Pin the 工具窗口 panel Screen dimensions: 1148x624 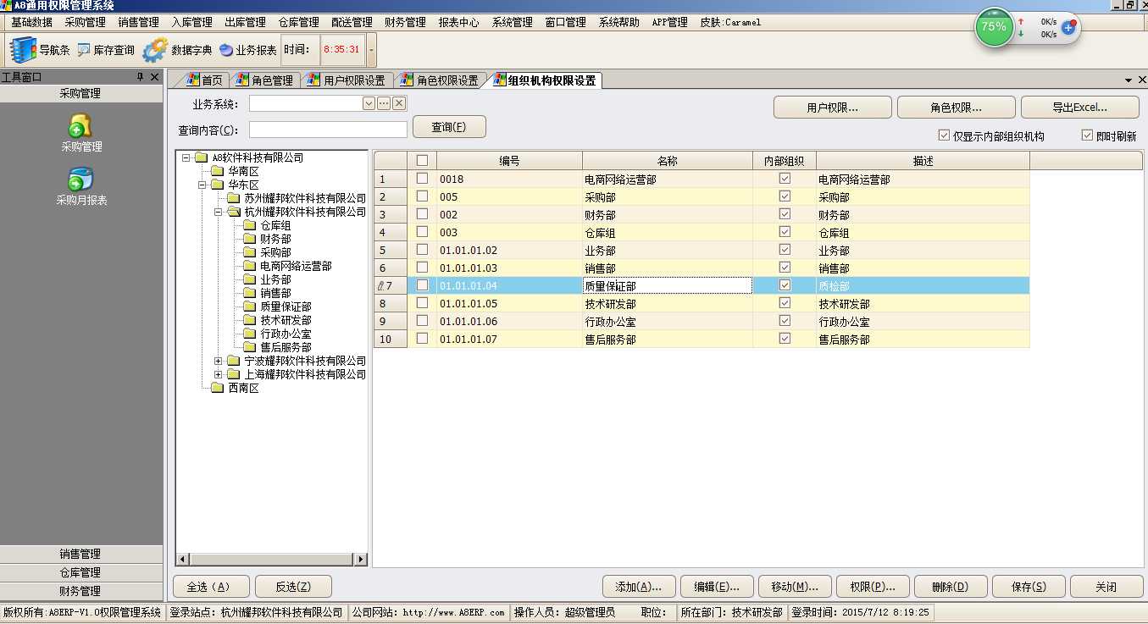click(141, 77)
